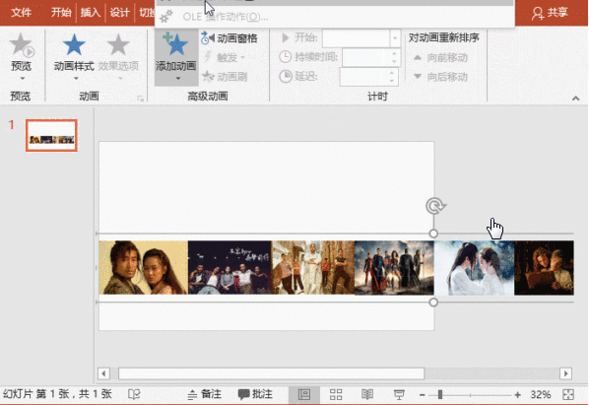Select the superhero group movie image

click(394, 267)
